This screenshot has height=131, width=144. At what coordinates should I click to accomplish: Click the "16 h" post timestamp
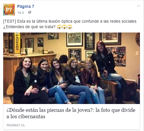tap(21, 12)
